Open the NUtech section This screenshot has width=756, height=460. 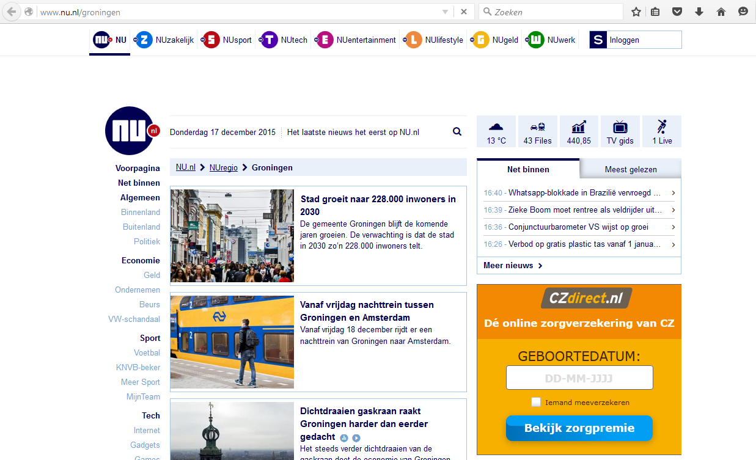pos(282,39)
